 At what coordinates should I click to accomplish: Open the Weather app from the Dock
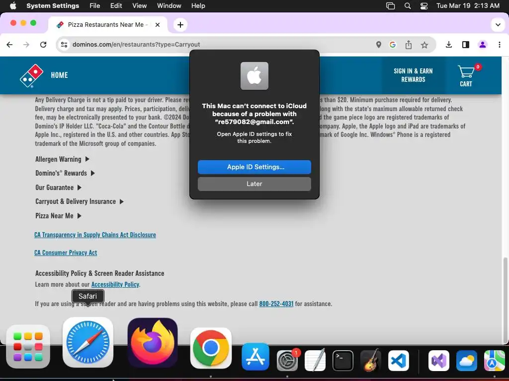(466, 361)
